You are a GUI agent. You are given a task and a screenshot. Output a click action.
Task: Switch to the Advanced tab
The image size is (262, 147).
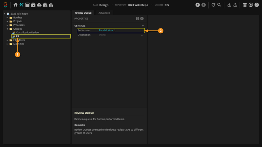[x=104, y=13]
